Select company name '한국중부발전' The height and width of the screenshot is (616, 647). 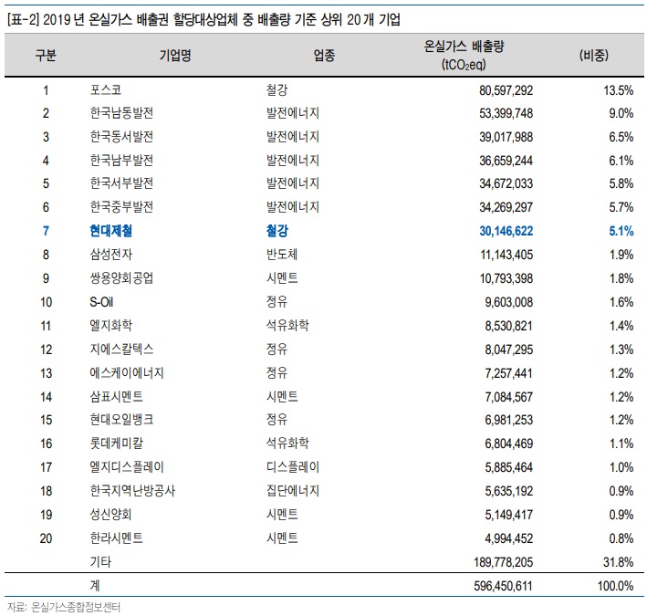click(121, 207)
